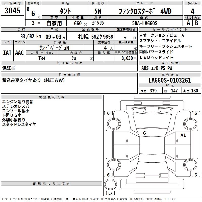Viewport: 202px width, 202px height.
Task: Click inspector note 外装小傷有り
Action: click(14, 120)
